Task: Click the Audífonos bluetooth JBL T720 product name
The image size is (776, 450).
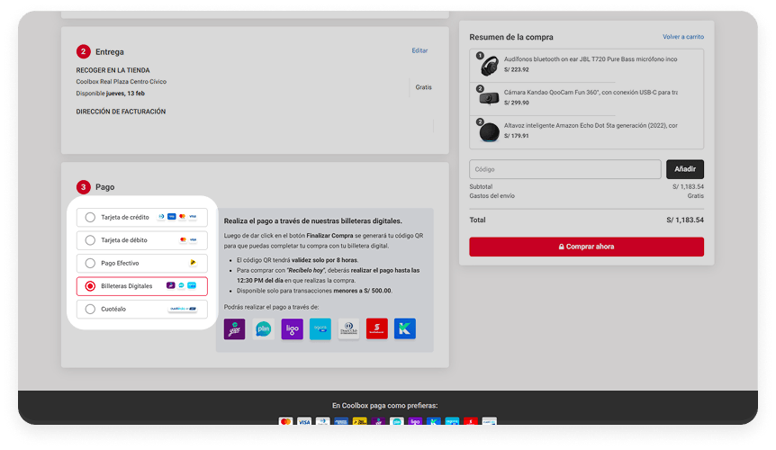Action: pos(591,58)
